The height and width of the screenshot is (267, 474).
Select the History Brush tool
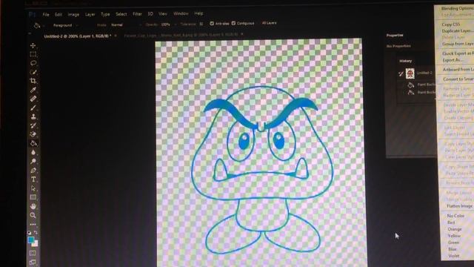coord(33,125)
